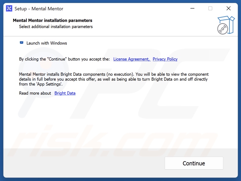241x181 pixels.
Task: Click "Select additional installation parameters" subtitle
Action: pyautogui.click(x=56, y=27)
